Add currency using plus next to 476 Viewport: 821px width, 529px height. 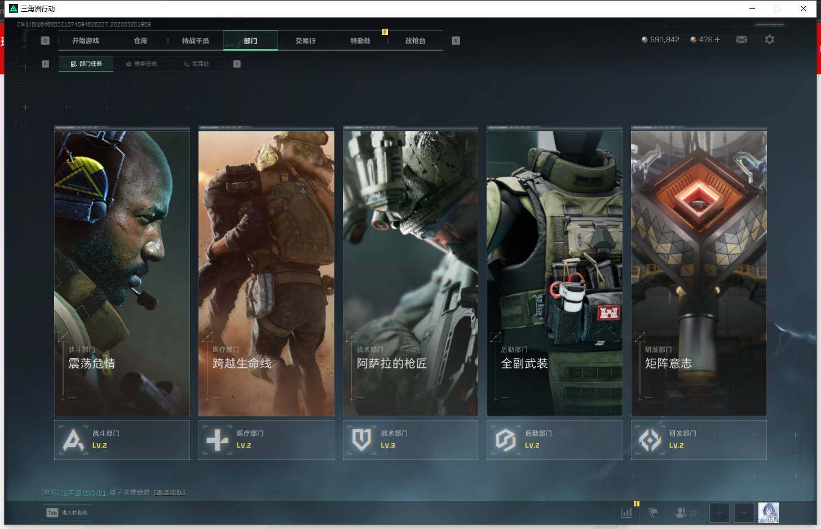click(x=717, y=39)
